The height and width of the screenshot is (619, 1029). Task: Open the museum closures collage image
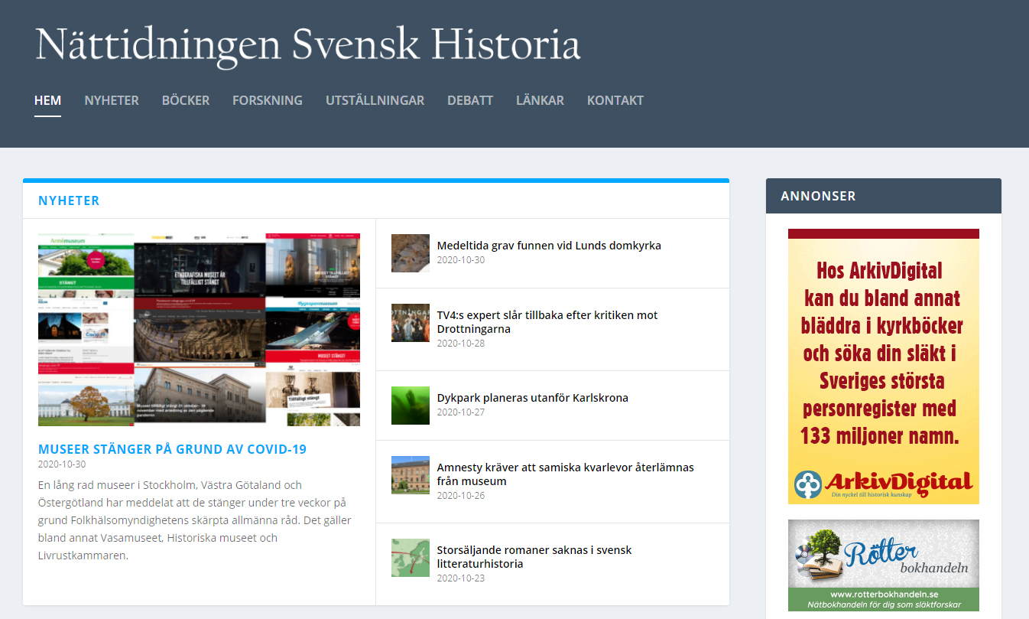click(199, 330)
